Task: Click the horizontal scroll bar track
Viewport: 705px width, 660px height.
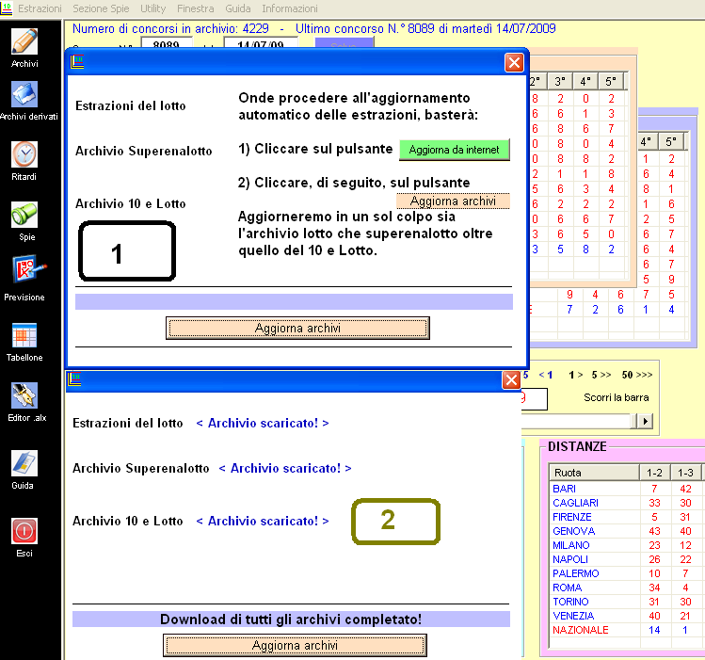Action: pyautogui.click(x=577, y=421)
